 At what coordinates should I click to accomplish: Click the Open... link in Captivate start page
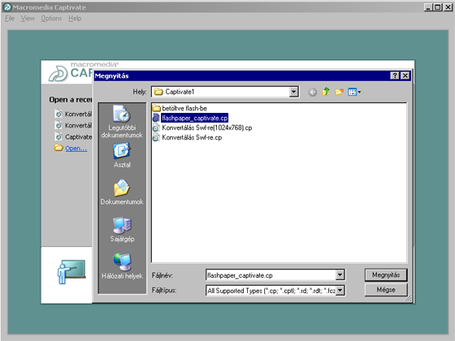[x=76, y=149]
